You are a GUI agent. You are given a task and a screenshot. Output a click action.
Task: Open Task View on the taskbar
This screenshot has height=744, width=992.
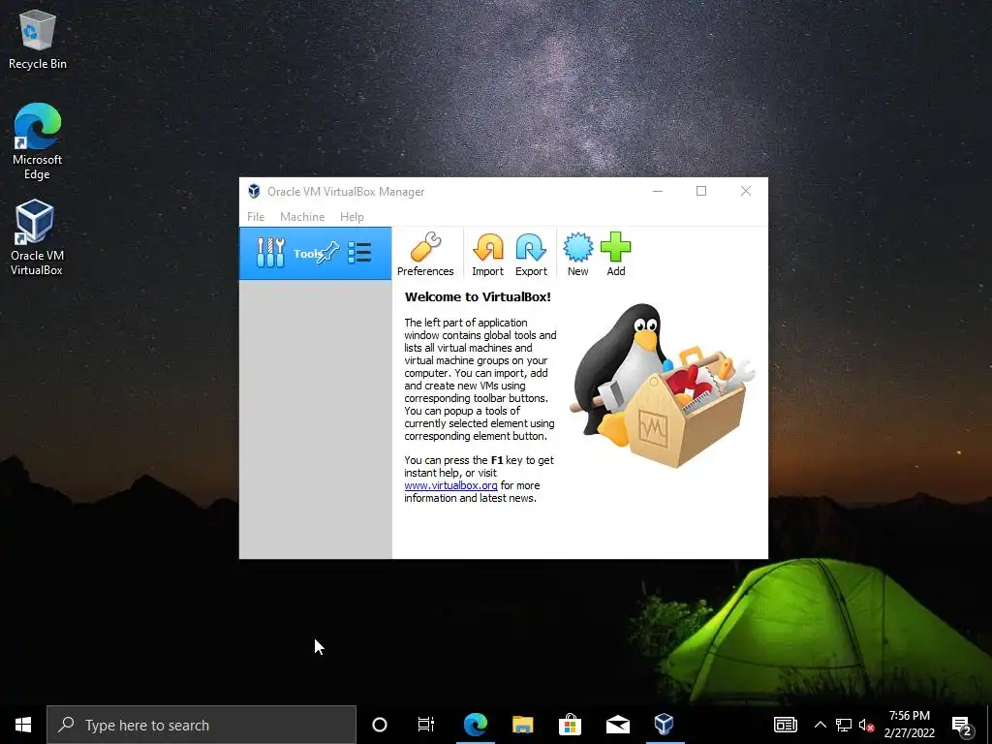click(x=426, y=725)
